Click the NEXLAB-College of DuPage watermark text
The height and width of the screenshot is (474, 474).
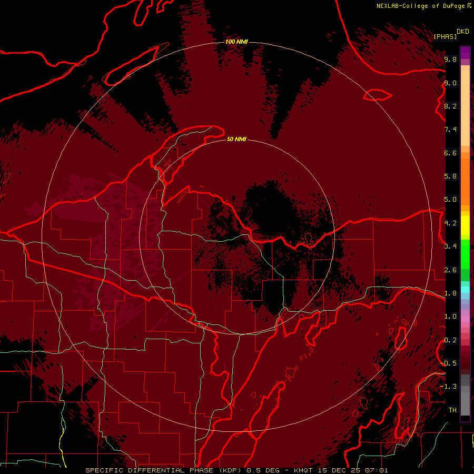pyautogui.click(x=421, y=6)
